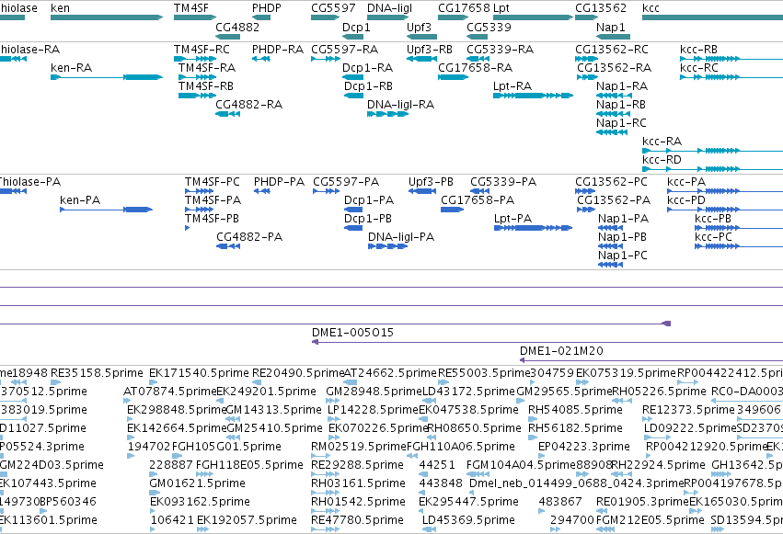Select the 'GM01621.5prime' EST label

pos(197,483)
